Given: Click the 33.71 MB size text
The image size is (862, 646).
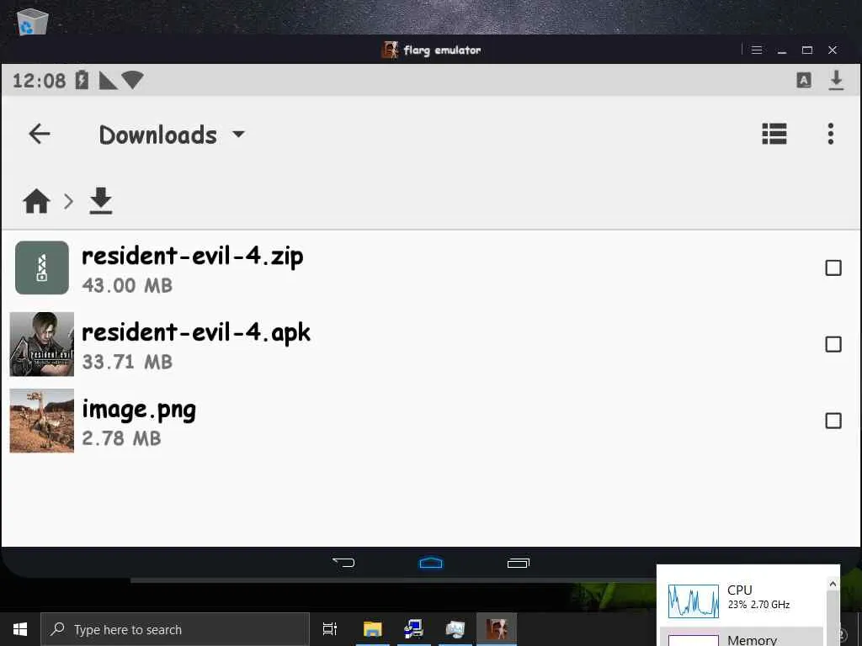Looking at the screenshot, I should tap(127, 362).
